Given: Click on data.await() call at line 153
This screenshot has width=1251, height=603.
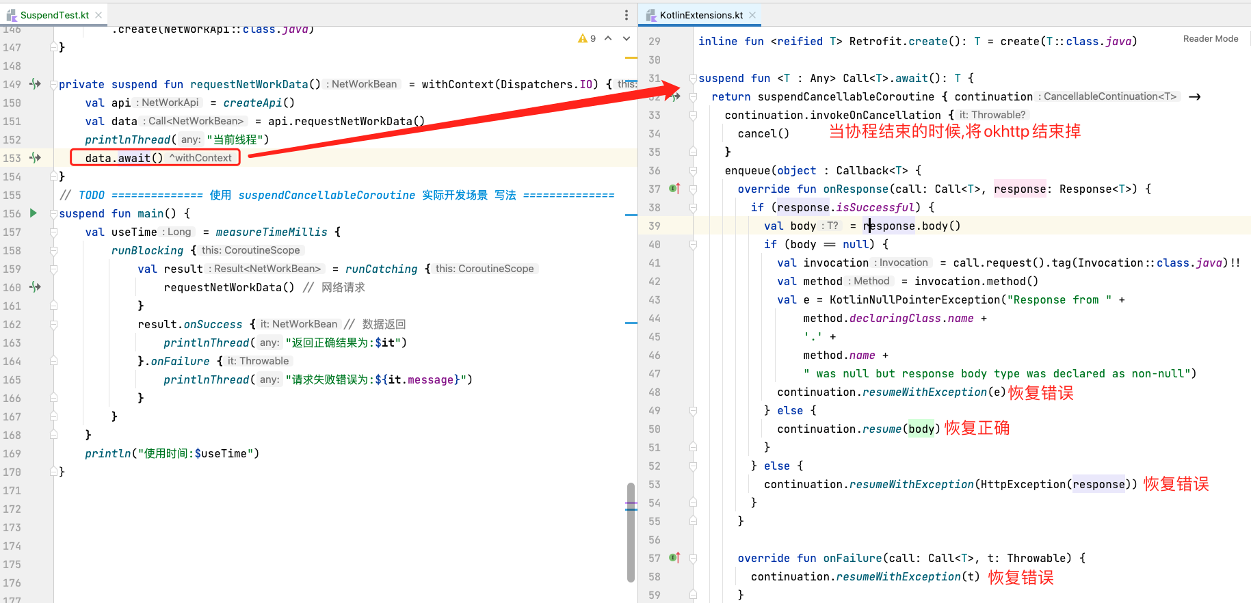Looking at the screenshot, I should (x=124, y=158).
